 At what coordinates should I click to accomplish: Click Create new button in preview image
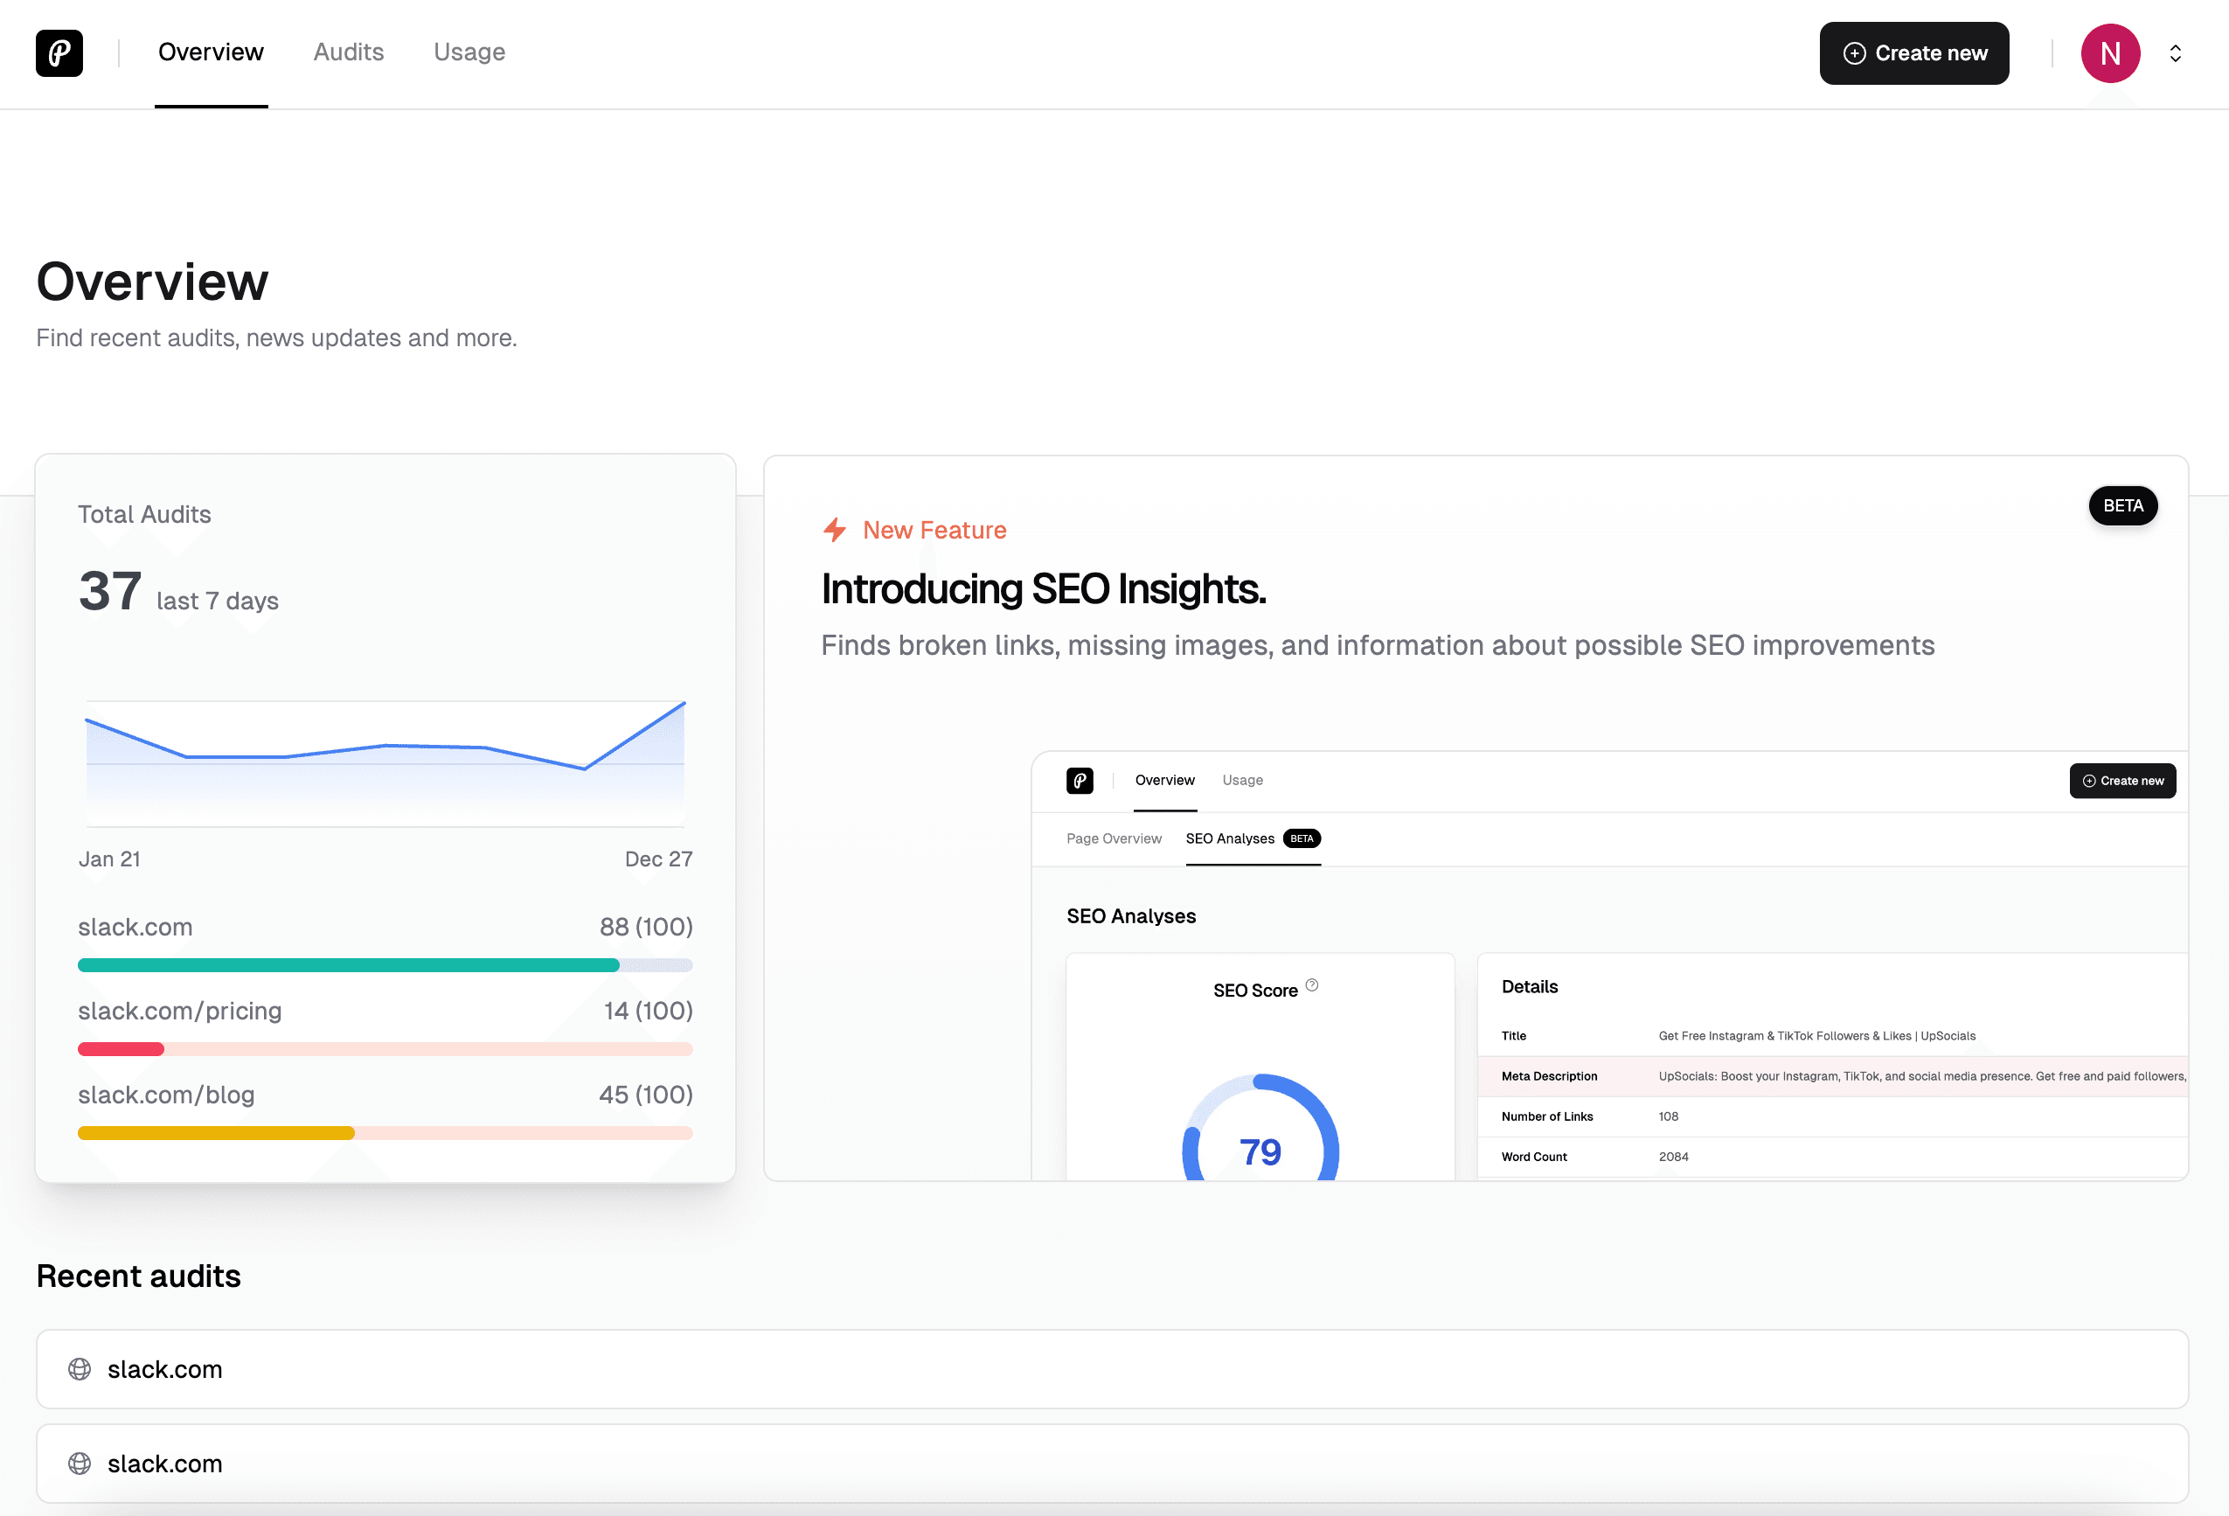[x=2122, y=781]
